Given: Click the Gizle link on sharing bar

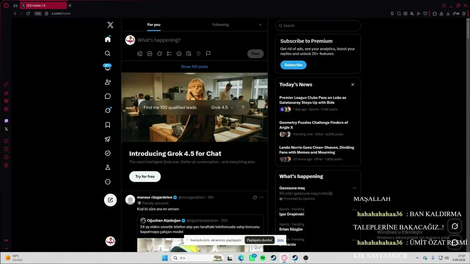Looking at the screenshot, I should (x=281, y=240).
